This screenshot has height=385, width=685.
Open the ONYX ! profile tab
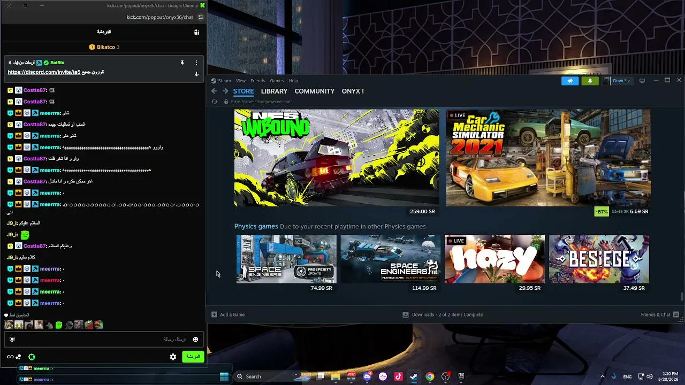coord(353,91)
